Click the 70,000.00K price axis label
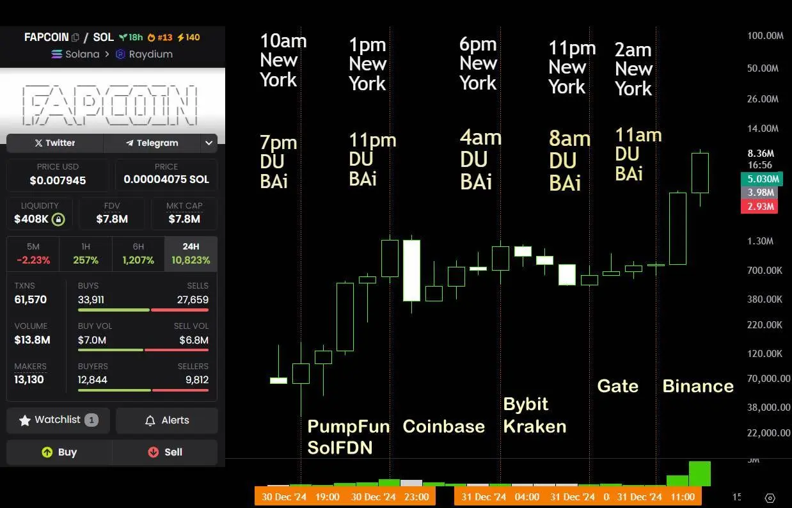The width and height of the screenshot is (792, 508). pyautogui.click(x=768, y=378)
